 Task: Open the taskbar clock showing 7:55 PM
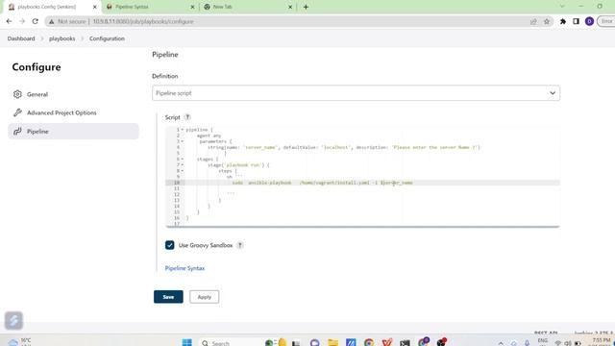(601, 342)
